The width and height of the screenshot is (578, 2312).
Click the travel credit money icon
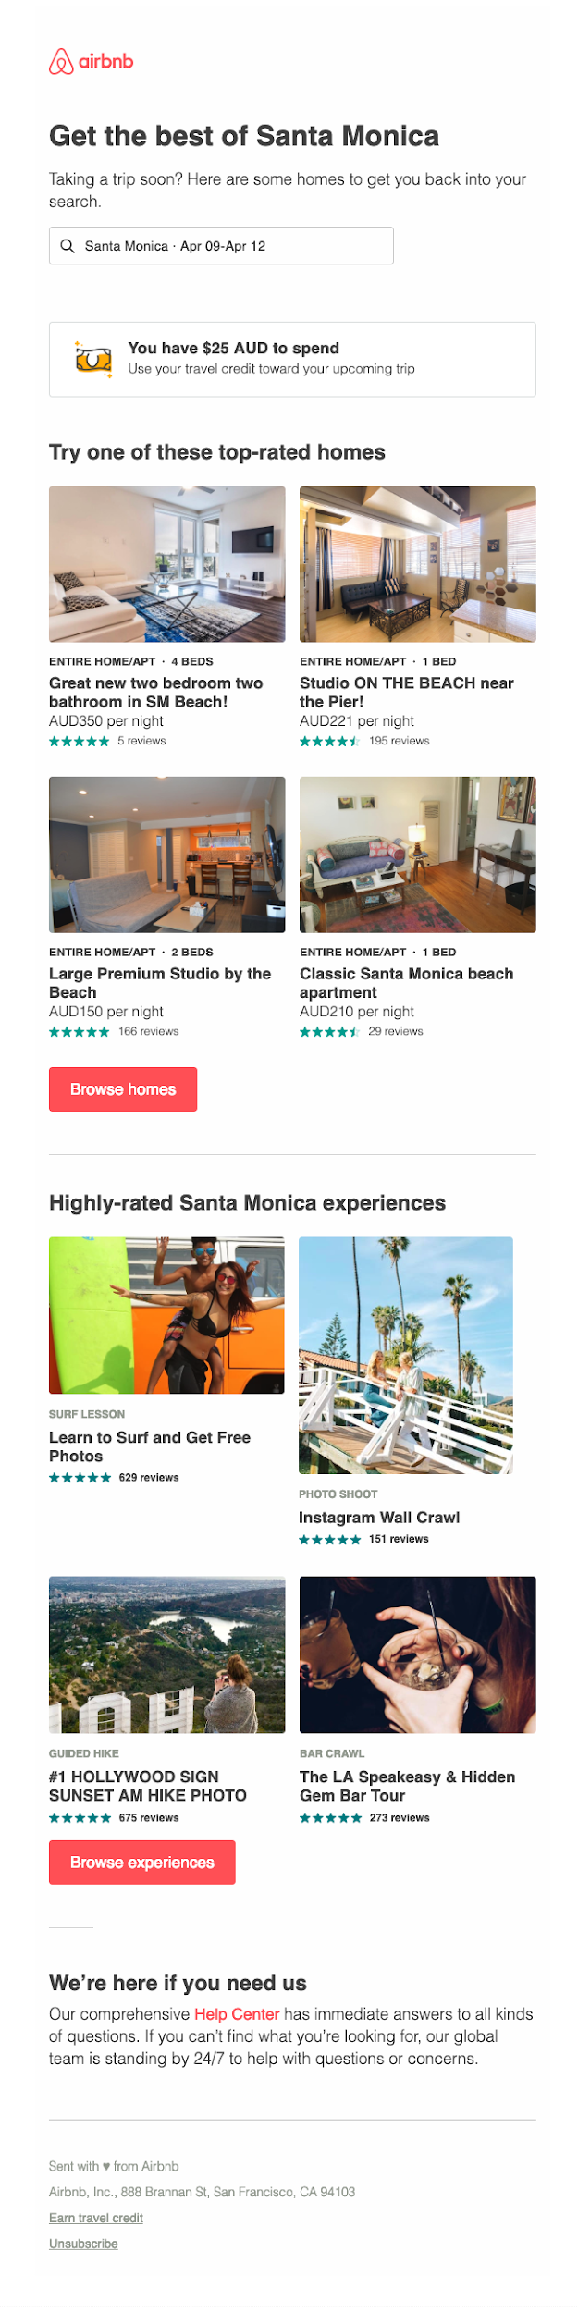tap(93, 359)
